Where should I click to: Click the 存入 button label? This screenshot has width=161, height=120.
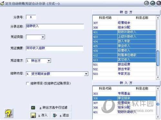click(43, 115)
